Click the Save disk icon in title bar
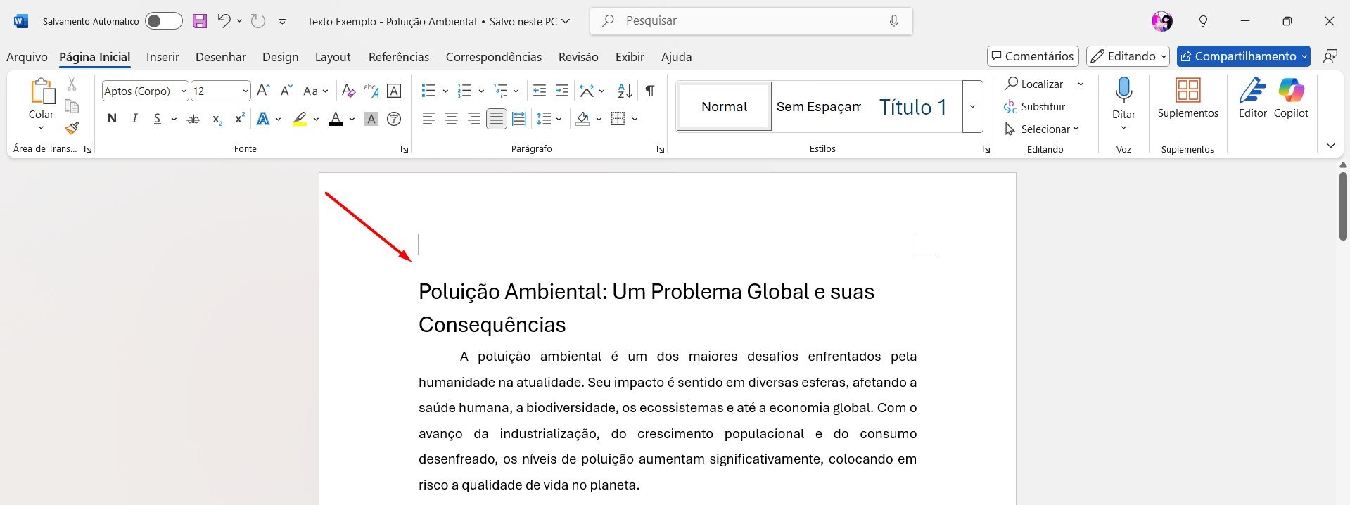Screen dimensions: 1350x505 click(200, 21)
